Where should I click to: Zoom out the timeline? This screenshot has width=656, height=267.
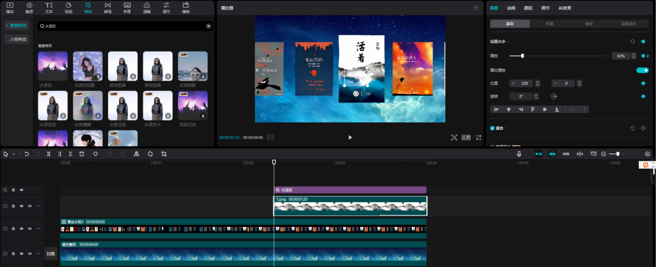coord(603,154)
